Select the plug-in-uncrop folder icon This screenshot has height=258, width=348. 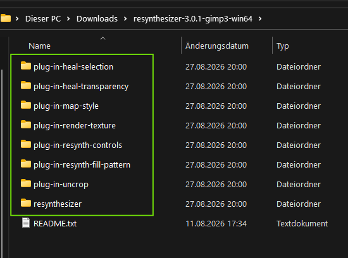26,183
